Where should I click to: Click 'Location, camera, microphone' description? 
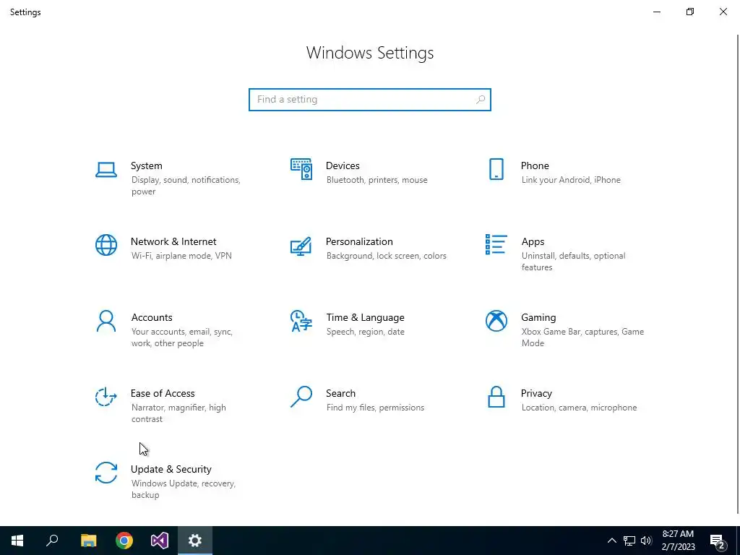(579, 408)
